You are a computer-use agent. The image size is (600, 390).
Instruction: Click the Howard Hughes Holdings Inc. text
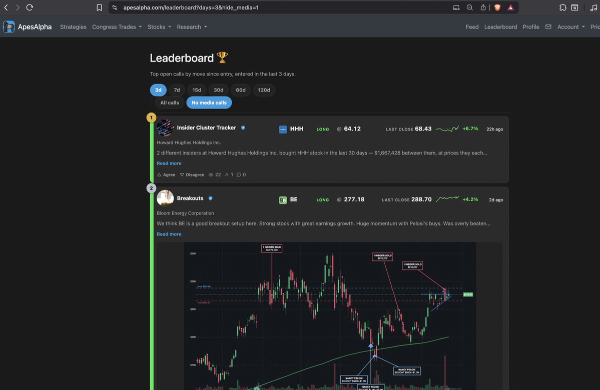tap(189, 142)
